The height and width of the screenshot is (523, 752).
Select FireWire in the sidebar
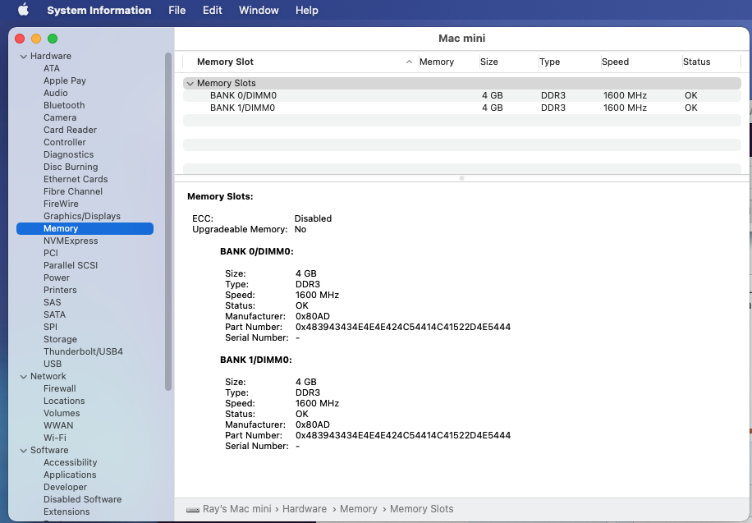61,204
